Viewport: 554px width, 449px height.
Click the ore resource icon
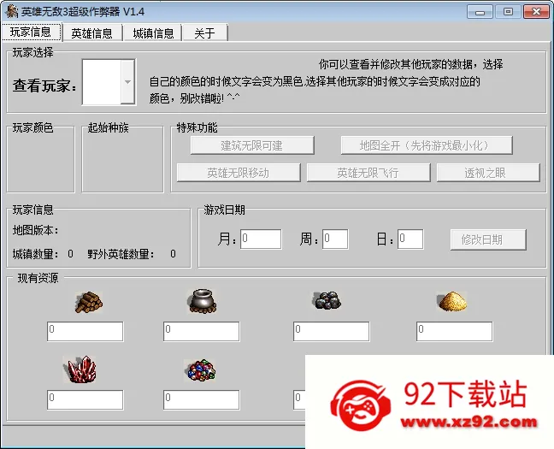point(327,301)
